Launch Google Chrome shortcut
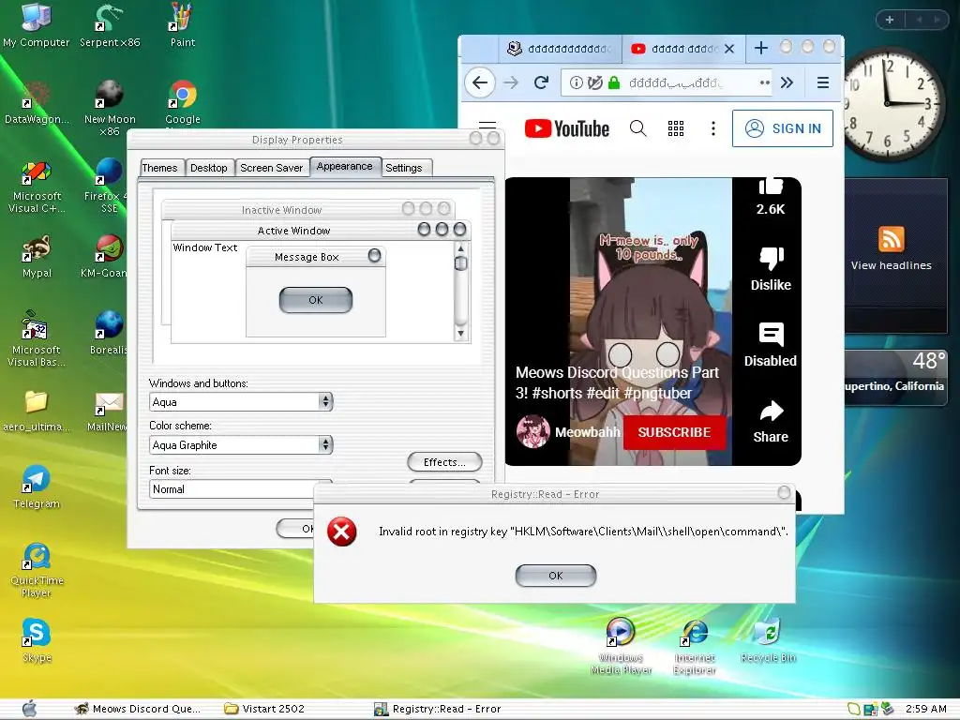 [183, 103]
